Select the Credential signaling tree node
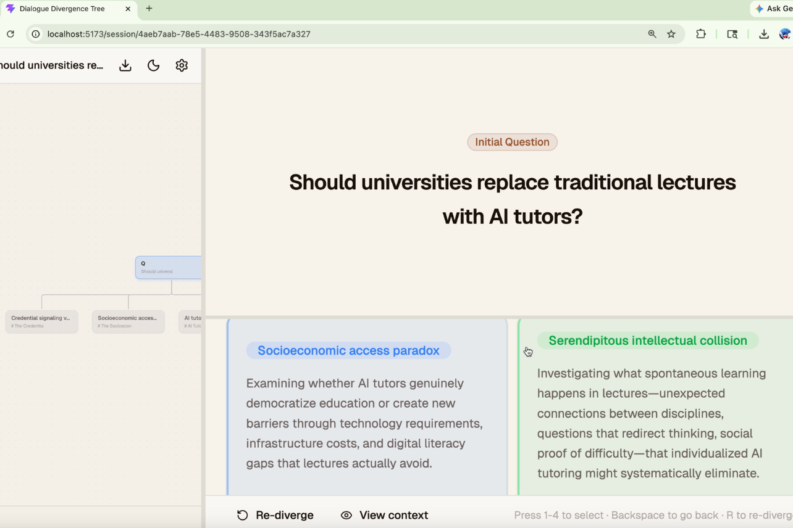This screenshot has height=528, width=793. coord(42,322)
